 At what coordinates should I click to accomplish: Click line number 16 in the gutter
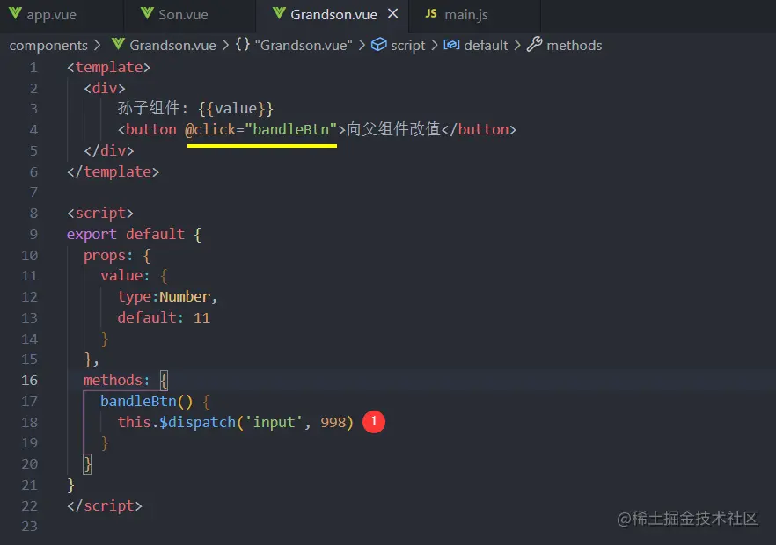29,381
